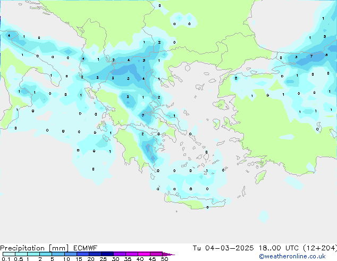The width and height of the screenshot is (337, 261).
Task: Click the '20' legend scale label
Action: pos(91,259)
